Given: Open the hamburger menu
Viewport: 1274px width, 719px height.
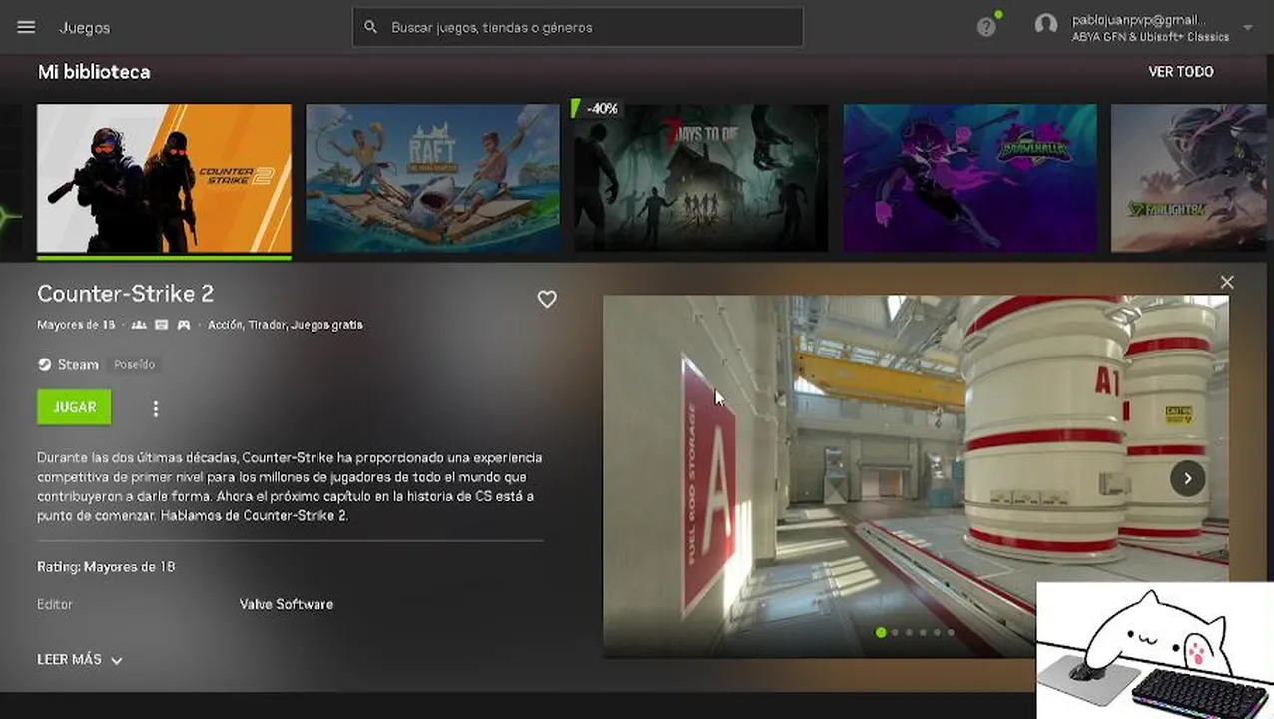Looking at the screenshot, I should [26, 27].
